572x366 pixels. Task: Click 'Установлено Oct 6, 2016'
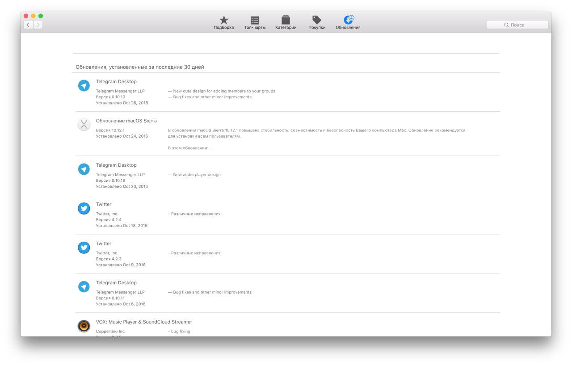(x=121, y=304)
